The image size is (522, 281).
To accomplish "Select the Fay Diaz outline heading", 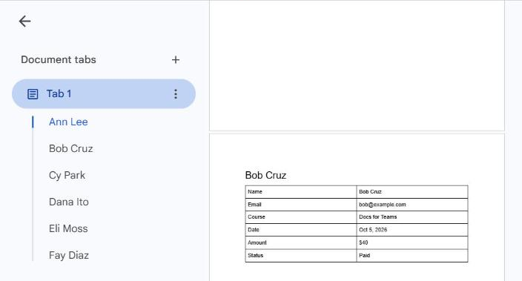I will [68, 255].
